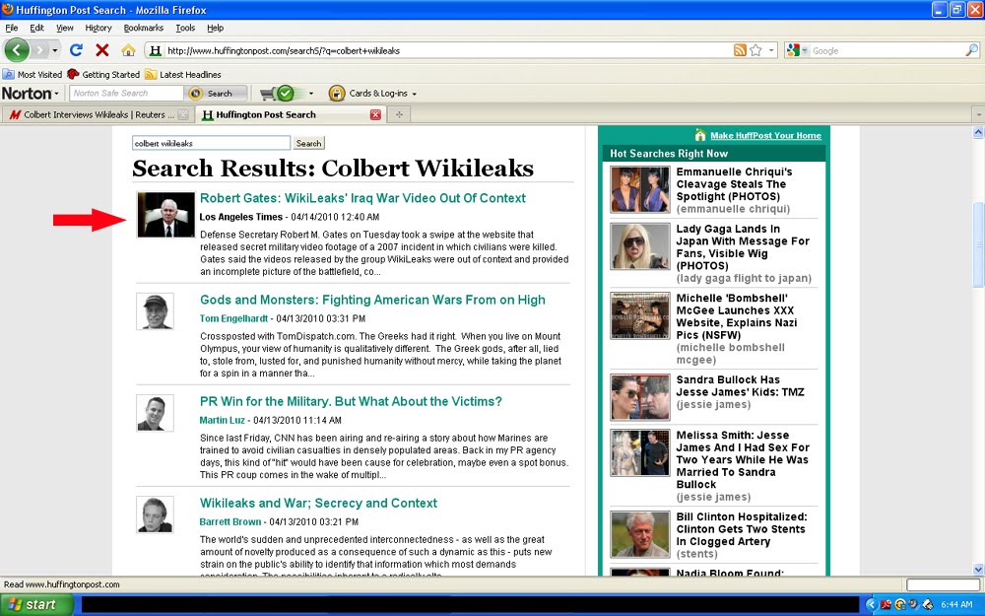The width and height of the screenshot is (985, 616).
Task: Open Bill Clinton Hospitalized story link
Action: pyautogui.click(x=742, y=529)
